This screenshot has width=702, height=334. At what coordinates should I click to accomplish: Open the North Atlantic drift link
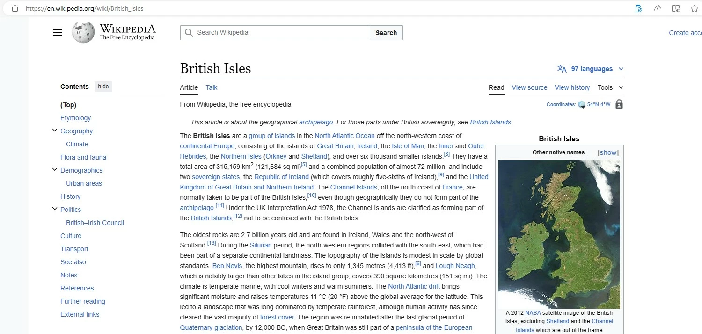[414, 286]
